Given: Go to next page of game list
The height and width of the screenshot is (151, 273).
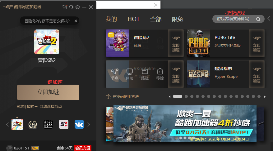Looking at the screenshot, I should tap(265, 97).
